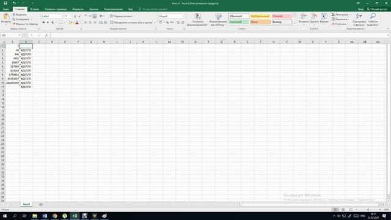Screen dimensions: 391x220
Task: Open the File (Файл) tab
Action: pyautogui.click(x=6, y=9)
